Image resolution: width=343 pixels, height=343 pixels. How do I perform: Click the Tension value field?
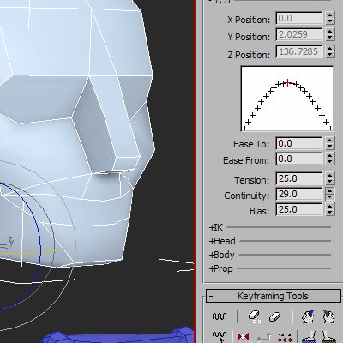299,178
